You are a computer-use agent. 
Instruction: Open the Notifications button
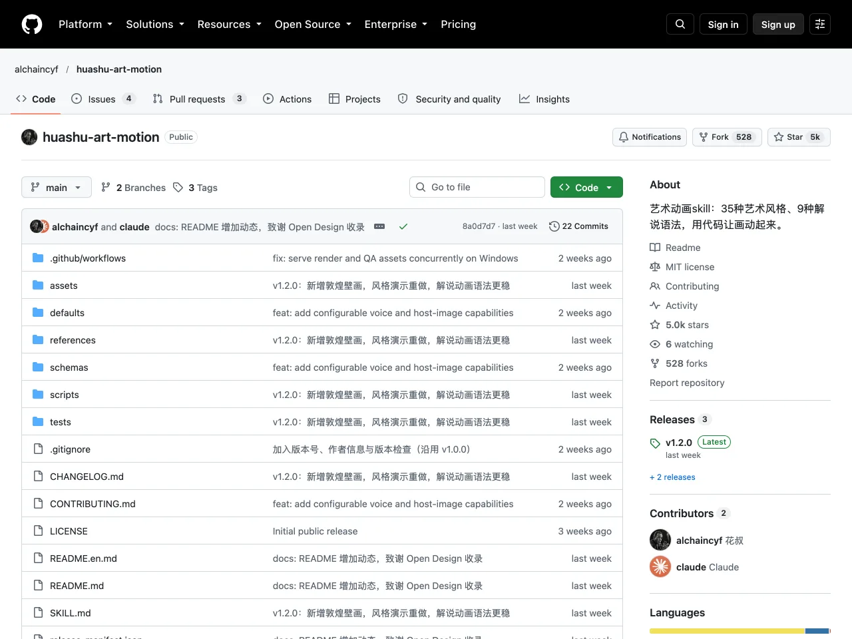650,137
